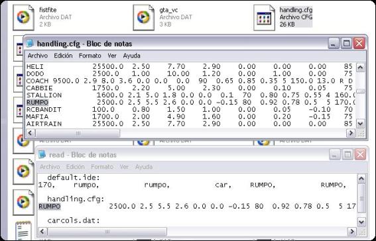Open Ver menu in read Notepad window
This screenshot has width=376, height=241.
coord(124,167)
